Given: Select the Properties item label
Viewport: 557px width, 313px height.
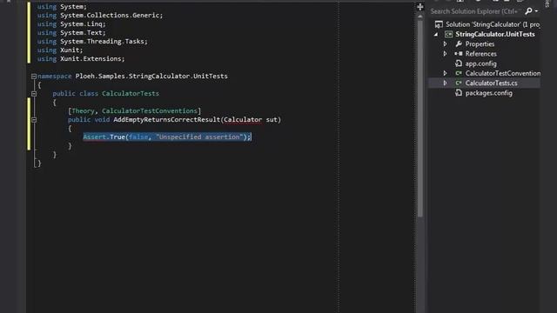Looking at the screenshot, I should 480,44.
